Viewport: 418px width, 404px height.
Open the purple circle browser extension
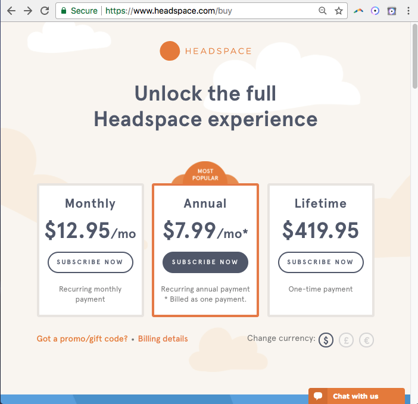coord(375,11)
